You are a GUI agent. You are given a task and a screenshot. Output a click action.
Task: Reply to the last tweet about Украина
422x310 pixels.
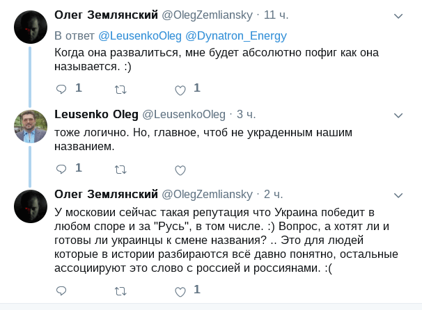tap(61, 290)
